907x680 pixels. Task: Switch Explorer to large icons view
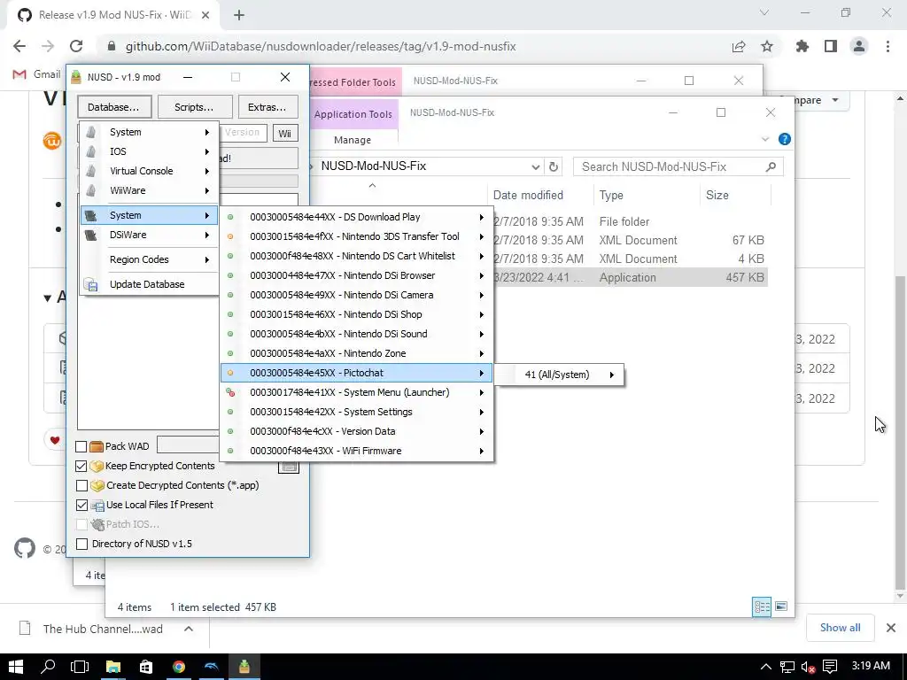pyautogui.click(x=781, y=607)
